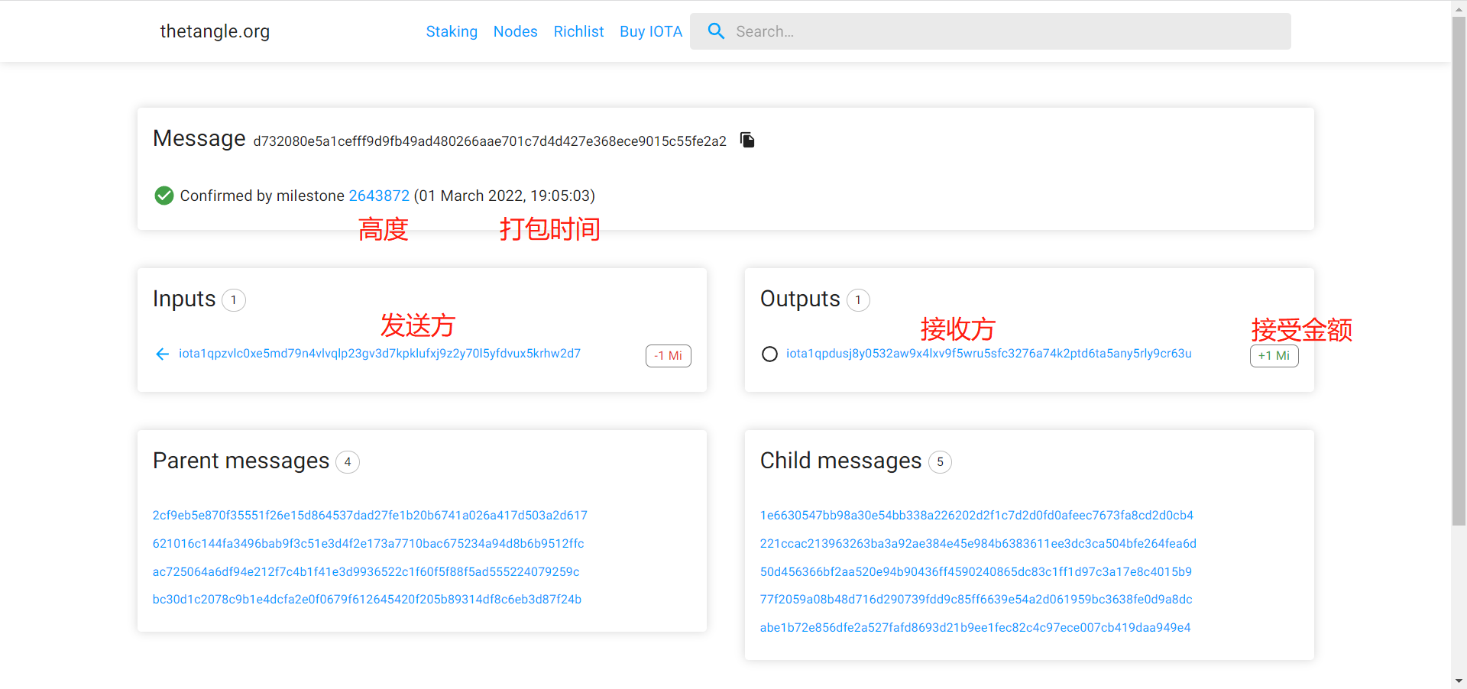The width and height of the screenshot is (1467, 689).
Task: Open parent message starting with bc30d1c2
Action: tap(367, 600)
